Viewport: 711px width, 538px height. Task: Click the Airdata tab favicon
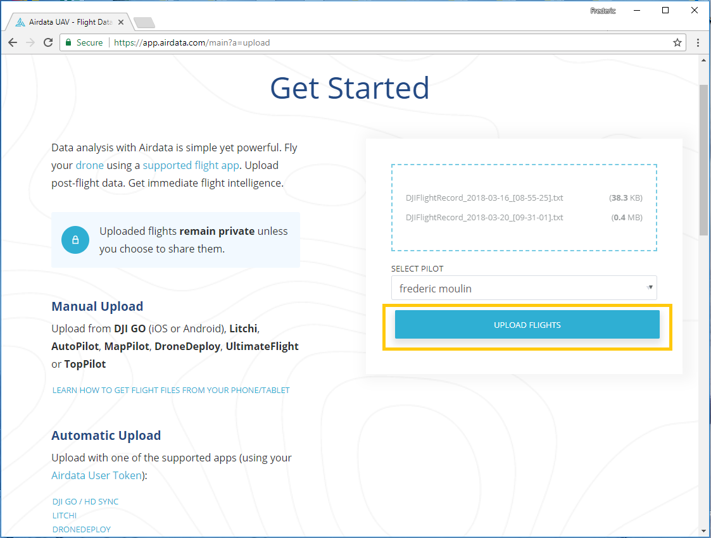pyautogui.click(x=20, y=22)
